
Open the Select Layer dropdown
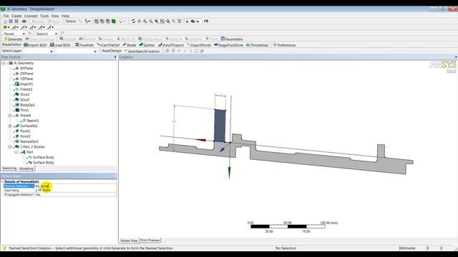(52, 51)
